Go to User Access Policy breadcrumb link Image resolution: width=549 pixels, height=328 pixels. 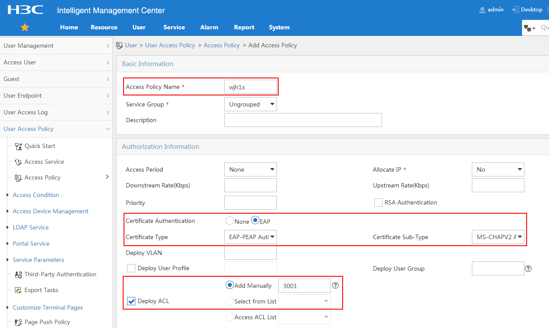pyautogui.click(x=170, y=45)
